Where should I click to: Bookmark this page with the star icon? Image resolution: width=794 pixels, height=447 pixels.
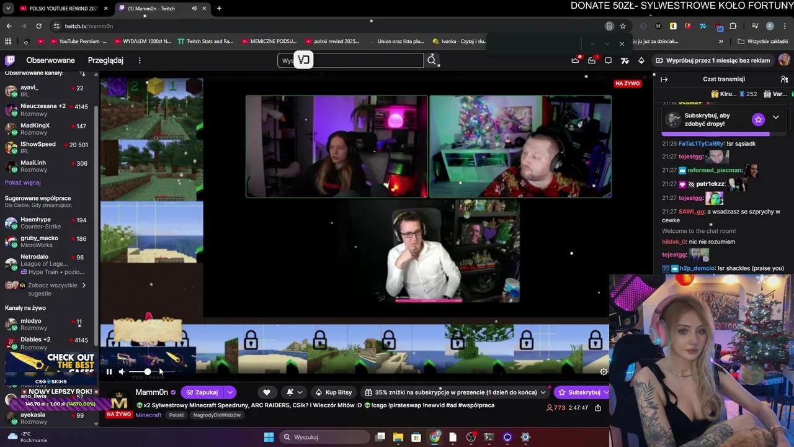click(623, 26)
